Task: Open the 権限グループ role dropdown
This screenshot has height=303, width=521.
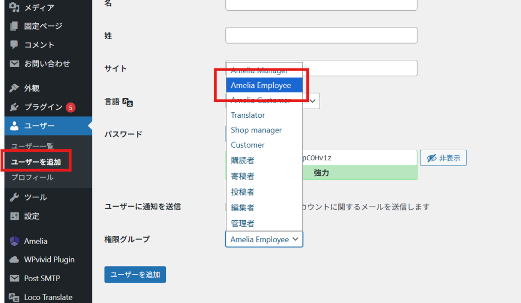Action: pyautogui.click(x=264, y=240)
